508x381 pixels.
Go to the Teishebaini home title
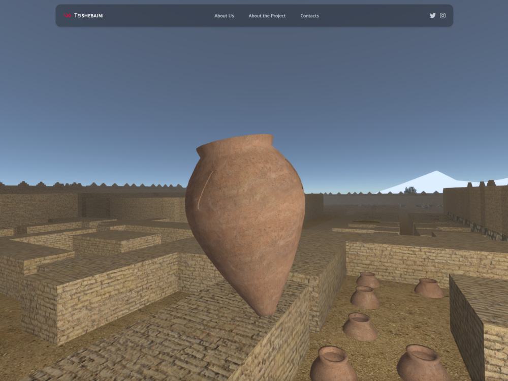pyautogui.click(x=89, y=16)
